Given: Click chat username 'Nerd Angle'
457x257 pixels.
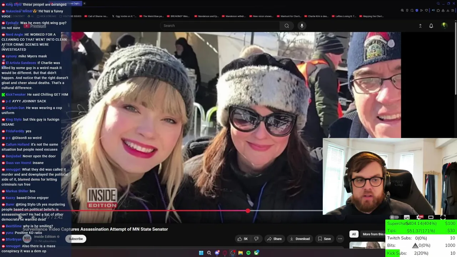Looking at the screenshot, I should coord(14,35).
